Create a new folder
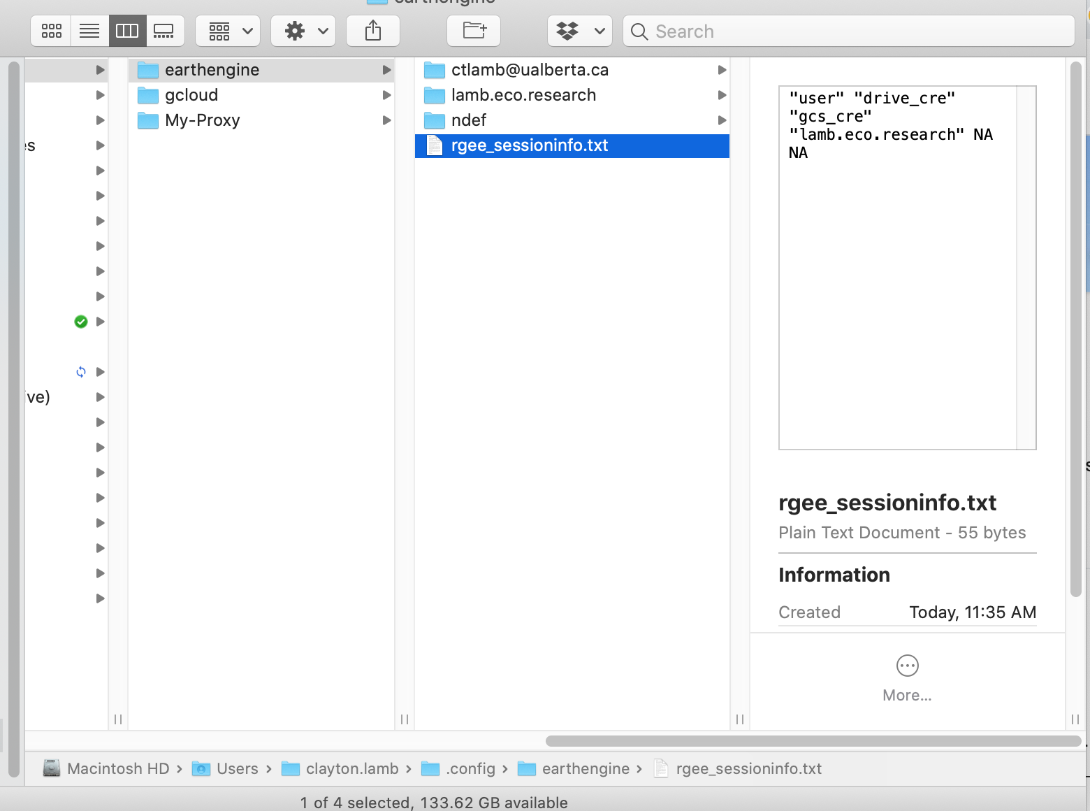This screenshot has width=1090, height=811. tap(474, 31)
